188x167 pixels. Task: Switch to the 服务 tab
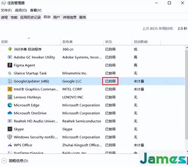pyautogui.click(x=83, y=17)
